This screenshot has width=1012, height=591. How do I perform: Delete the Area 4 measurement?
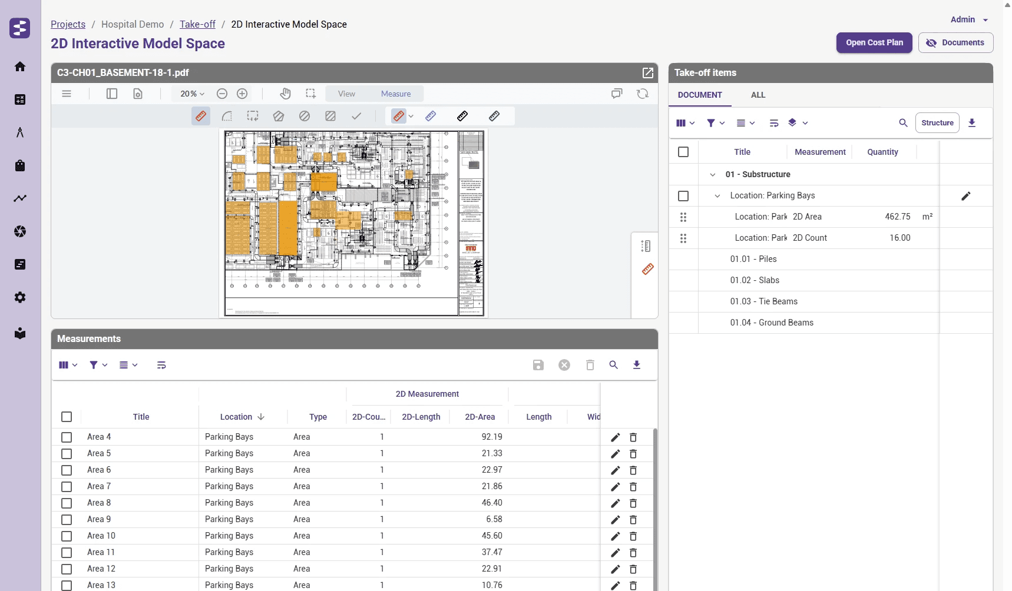(633, 437)
